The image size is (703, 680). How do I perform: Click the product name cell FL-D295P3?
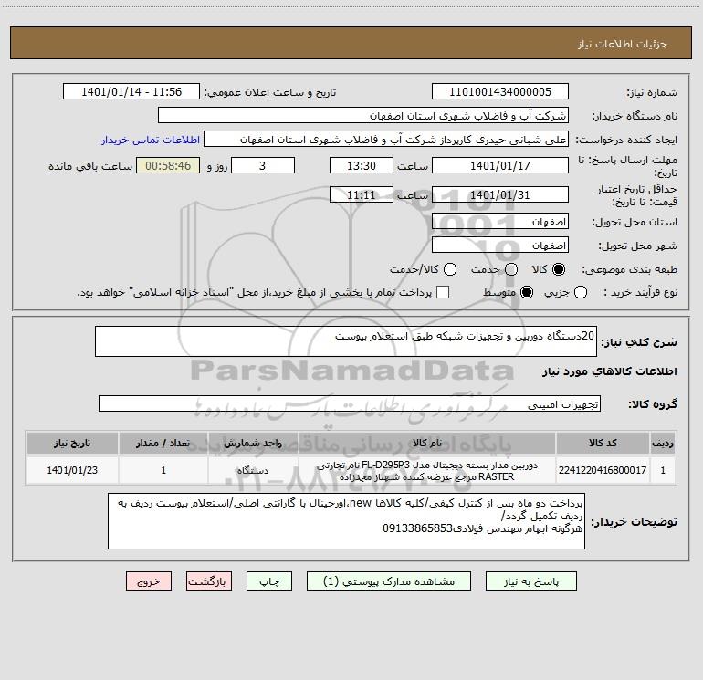coord(427,470)
